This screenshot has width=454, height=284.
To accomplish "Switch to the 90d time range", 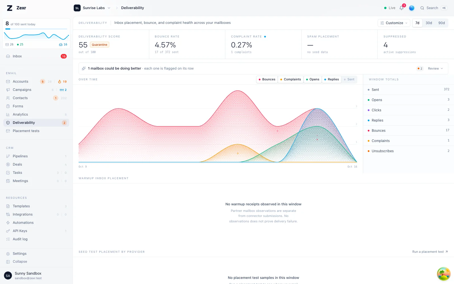I will point(442,23).
